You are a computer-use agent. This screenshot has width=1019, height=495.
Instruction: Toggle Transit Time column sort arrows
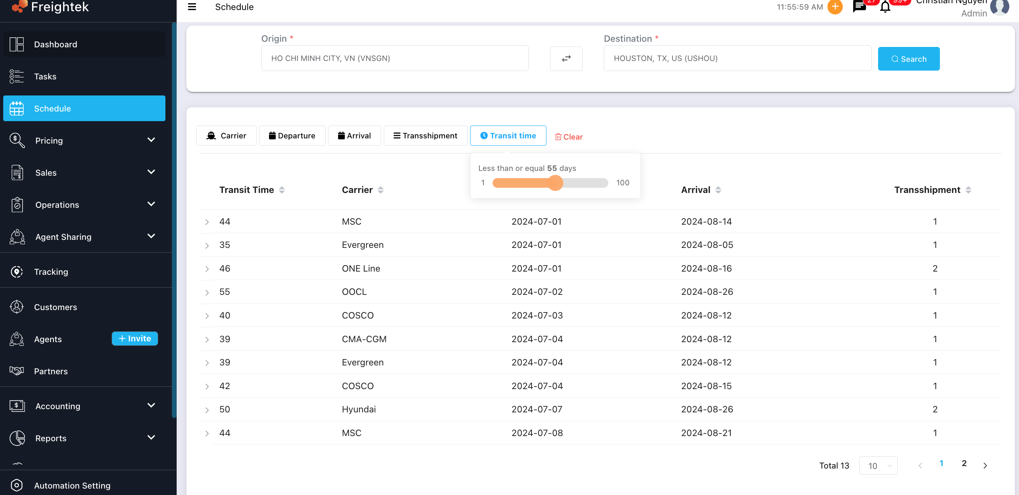(x=282, y=190)
